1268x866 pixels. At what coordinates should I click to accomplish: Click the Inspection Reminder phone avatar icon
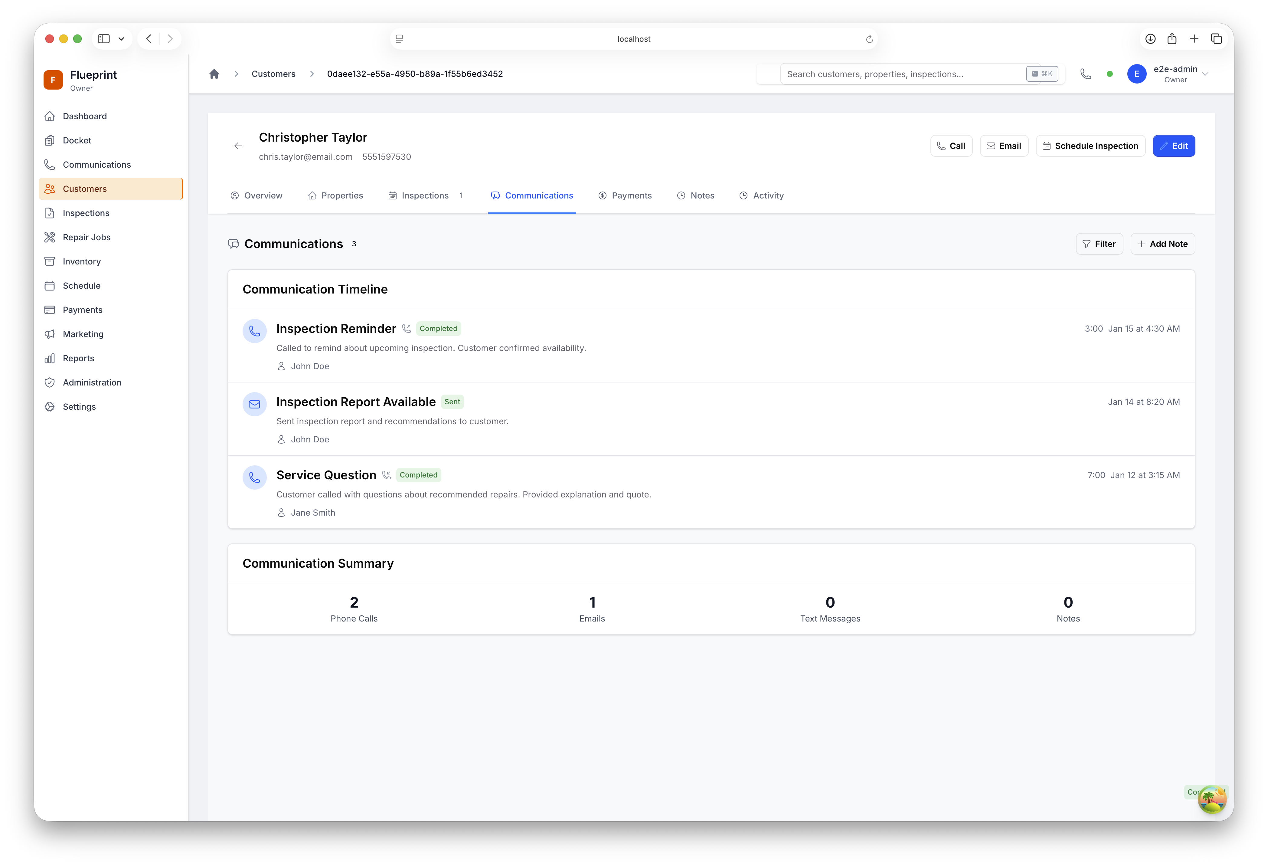coord(254,331)
